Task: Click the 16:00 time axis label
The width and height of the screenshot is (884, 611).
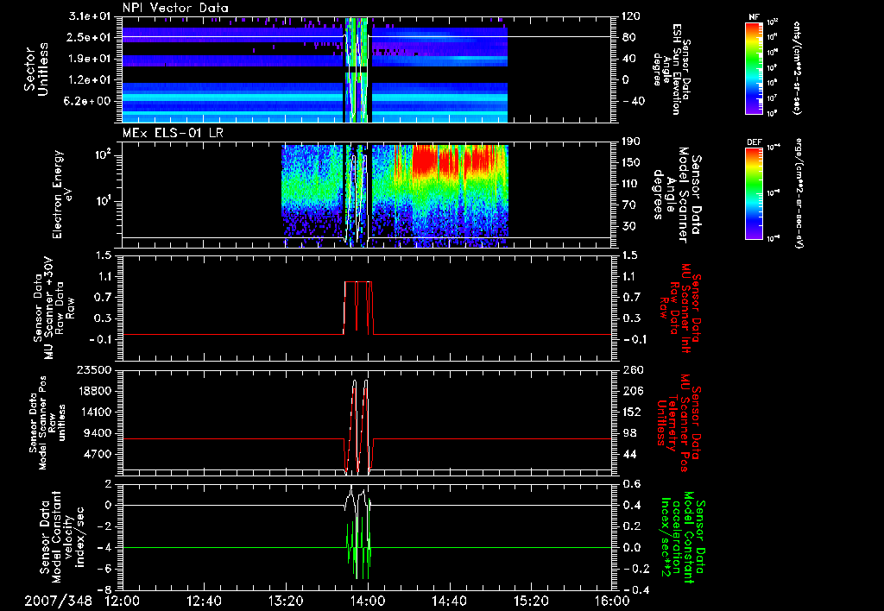Action: click(612, 601)
